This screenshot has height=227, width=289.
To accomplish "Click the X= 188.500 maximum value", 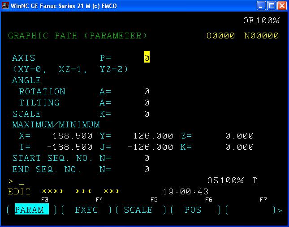I will pos(73,136).
